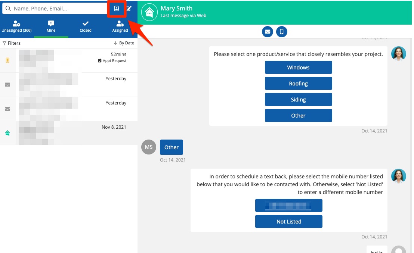This screenshot has height=253, width=414.
Task: Select the Assigned tab
Action: 120,26
